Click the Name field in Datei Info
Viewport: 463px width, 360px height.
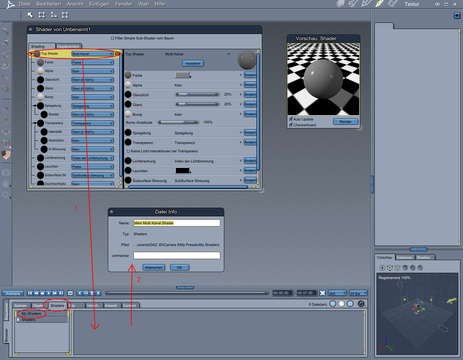(177, 223)
